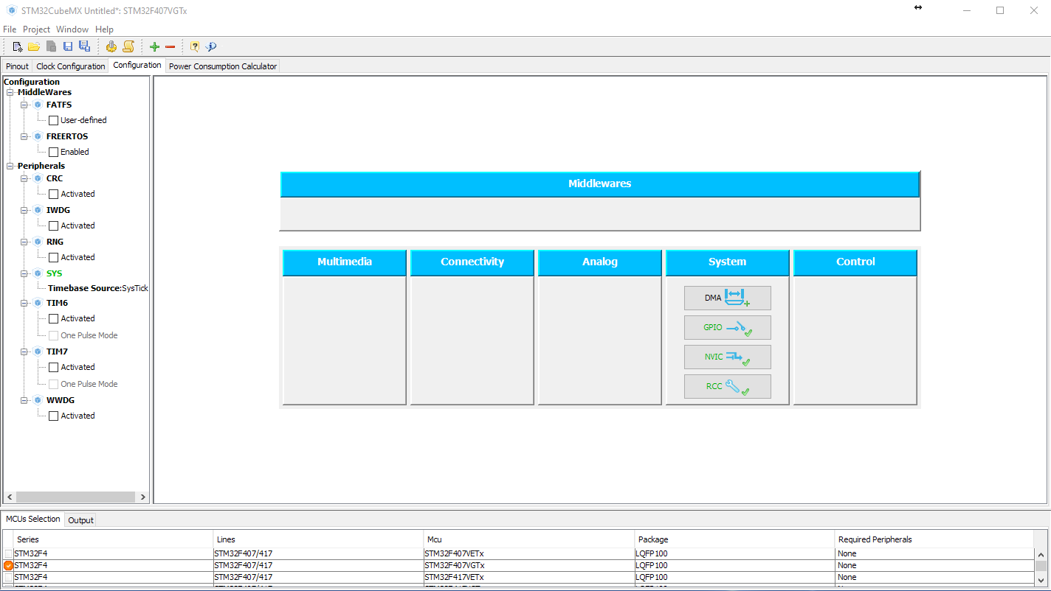Open the Help menu

point(105,29)
